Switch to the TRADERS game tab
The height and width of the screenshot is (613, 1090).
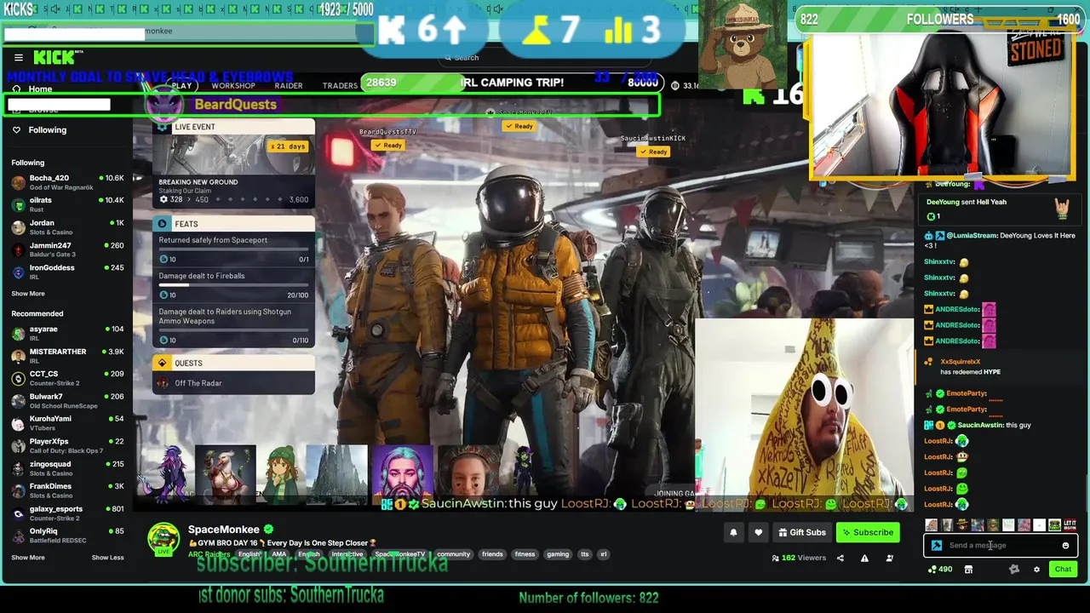(x=340, y=86)
